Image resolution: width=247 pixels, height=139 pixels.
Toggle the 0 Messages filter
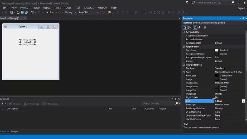(x=50, y=104)
